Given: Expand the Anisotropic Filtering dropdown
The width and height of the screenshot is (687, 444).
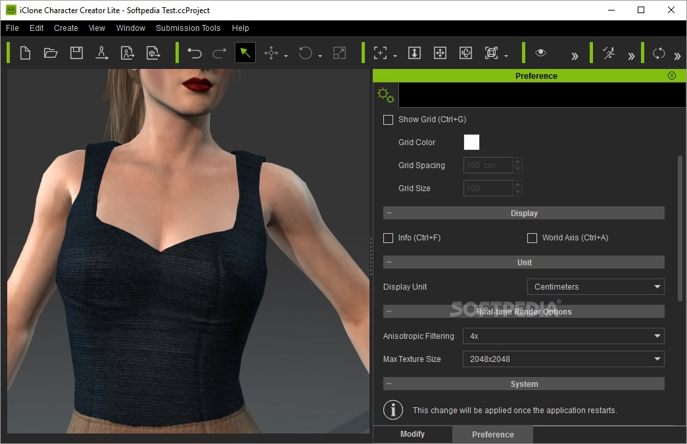Looking at the screenshot, I should coord(563,336).
